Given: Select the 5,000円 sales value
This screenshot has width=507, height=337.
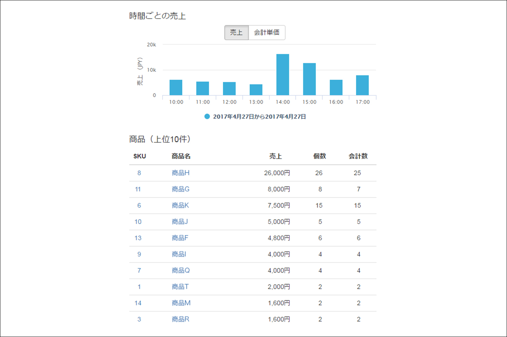Looking at the screenshot, I should [279, 222].
